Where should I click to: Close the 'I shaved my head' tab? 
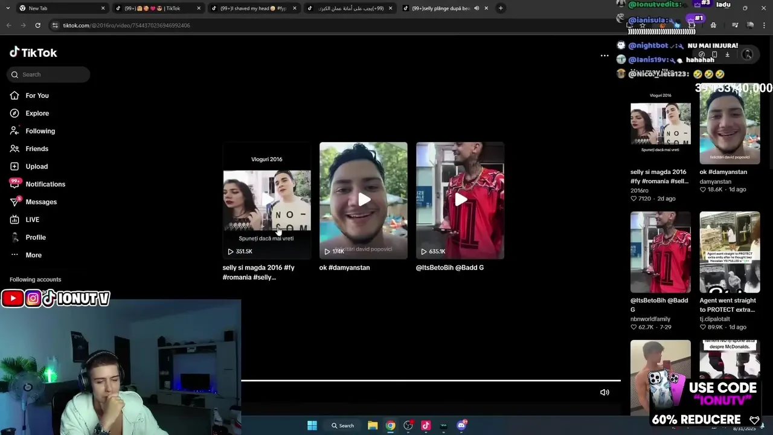coord(295,8)
